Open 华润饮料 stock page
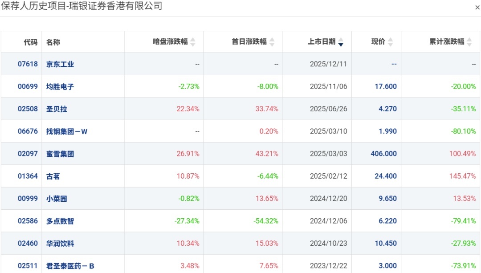This screenshot has width=481, height=273. pos(60,243)
